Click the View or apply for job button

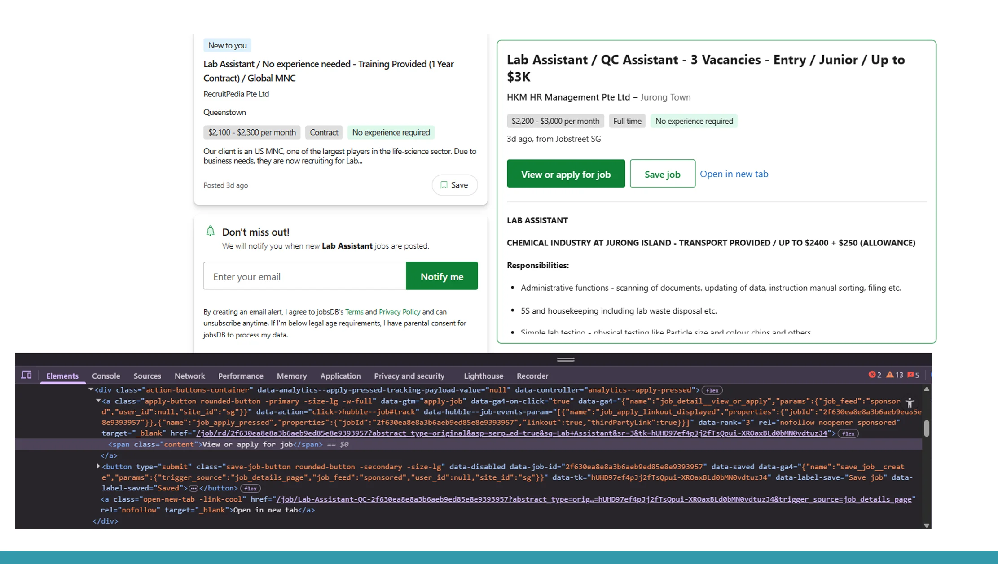tap(566, 174)
